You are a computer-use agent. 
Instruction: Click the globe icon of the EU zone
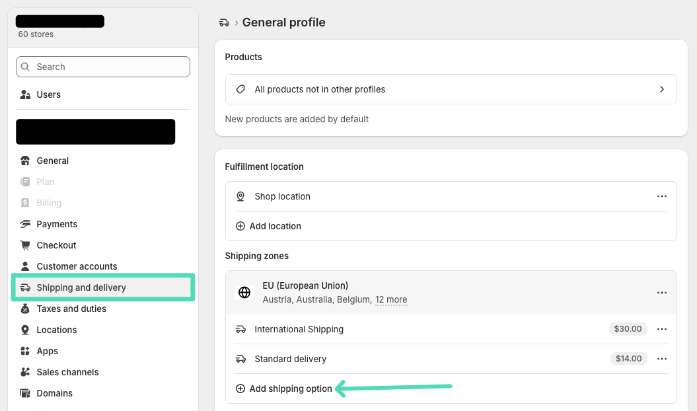[244, 292]
